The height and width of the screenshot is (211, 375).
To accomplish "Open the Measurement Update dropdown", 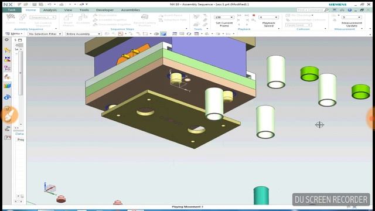I will [x=352, y=17].
